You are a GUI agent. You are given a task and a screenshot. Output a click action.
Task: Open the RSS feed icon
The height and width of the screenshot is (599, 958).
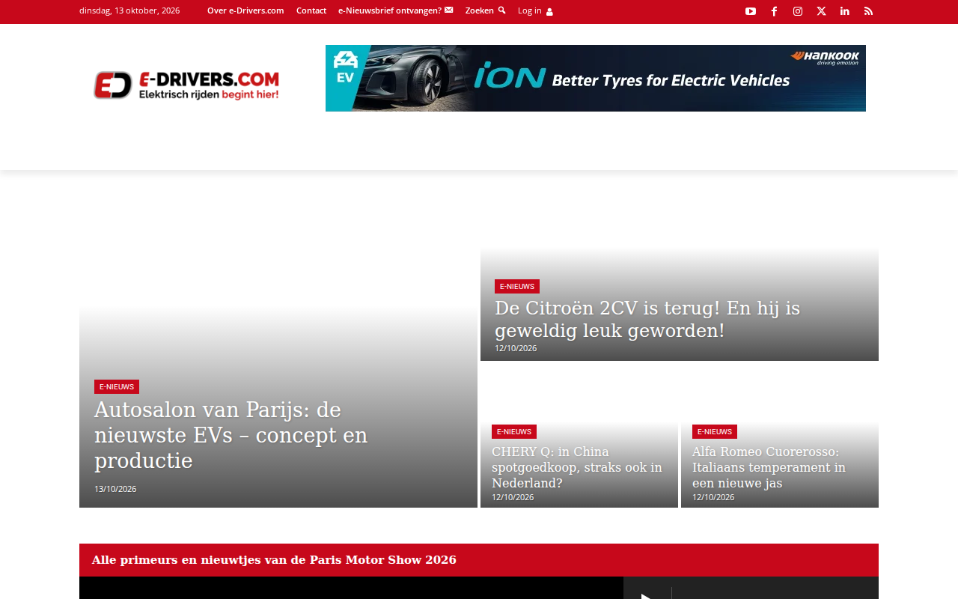[868, 11]
